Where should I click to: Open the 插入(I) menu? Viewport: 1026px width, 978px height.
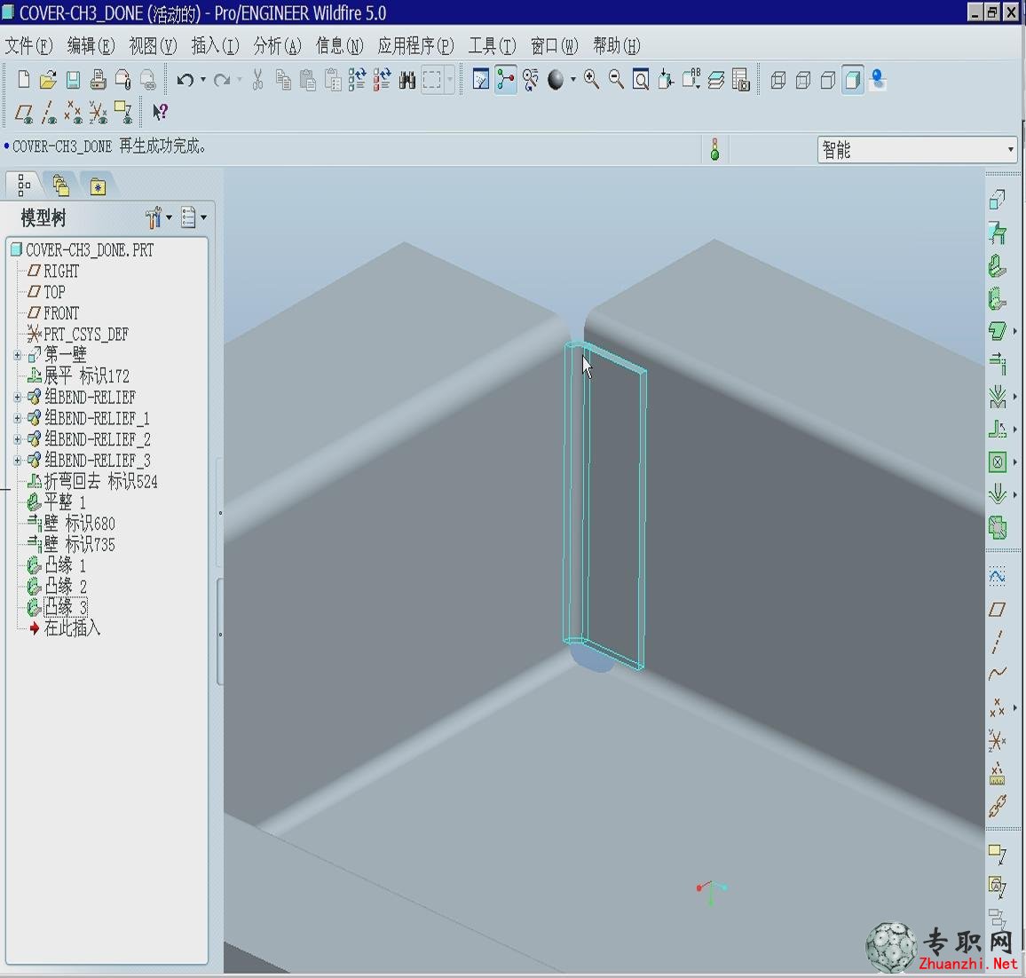(215, 46)
